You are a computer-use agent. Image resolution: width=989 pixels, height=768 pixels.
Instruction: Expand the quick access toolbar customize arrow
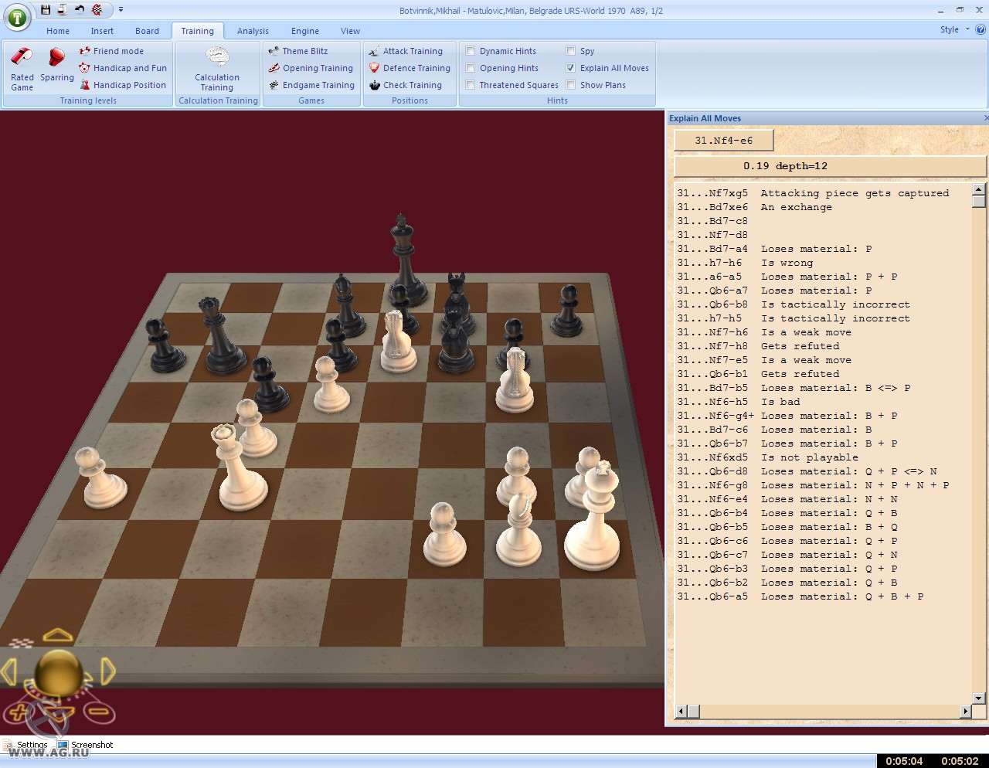click(121, 10)
